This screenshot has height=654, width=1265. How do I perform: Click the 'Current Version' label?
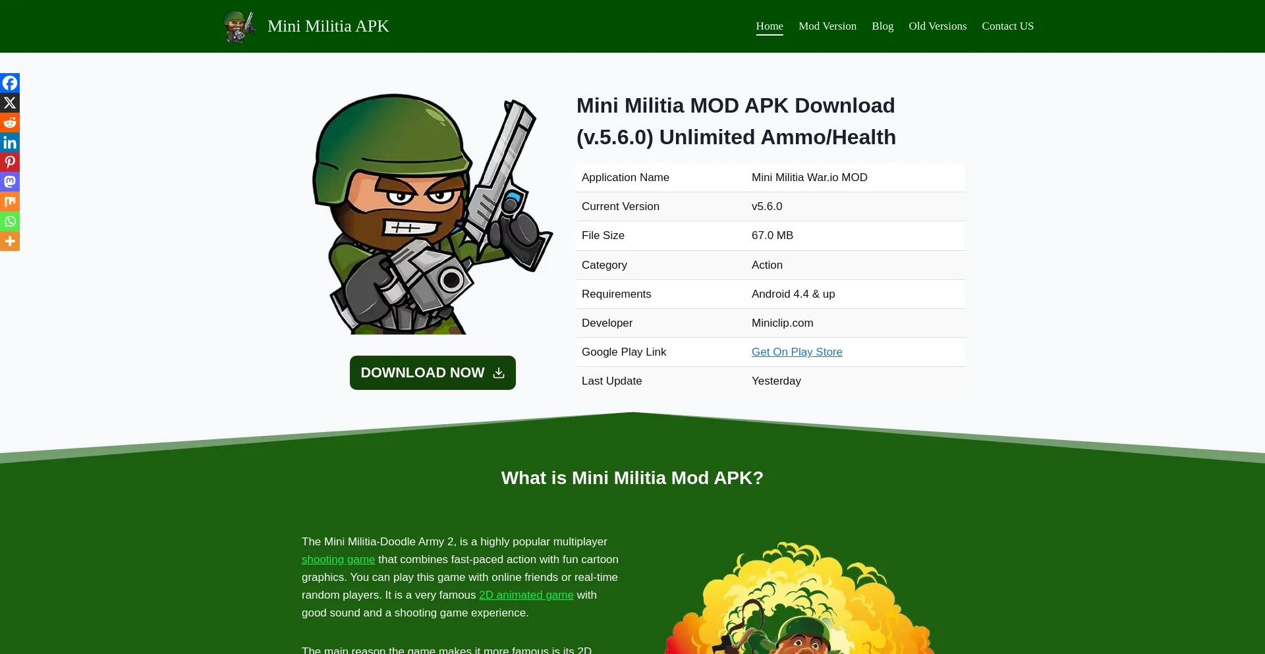tap(620, 206)
